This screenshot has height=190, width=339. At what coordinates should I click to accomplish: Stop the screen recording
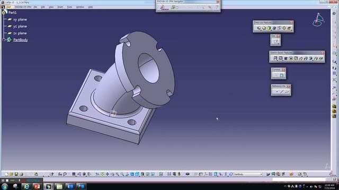tap(7, 180)
